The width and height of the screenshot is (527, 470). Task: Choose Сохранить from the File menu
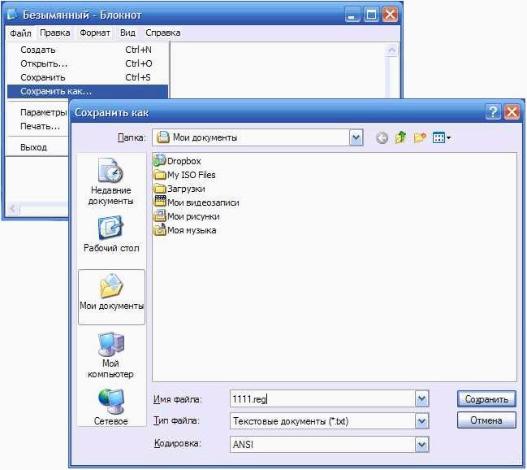coord(88,77)
